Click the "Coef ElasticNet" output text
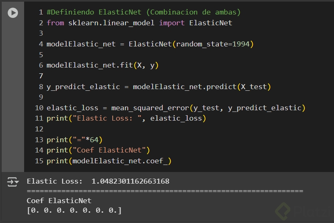Image resolution: width=334 pixels, height=223 pixels. point(59,201)
